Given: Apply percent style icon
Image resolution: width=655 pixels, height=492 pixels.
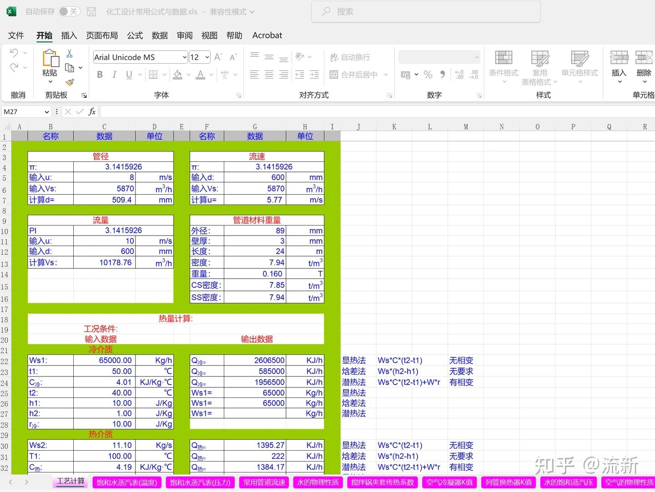Looking at the screenshot, I should (x=428, y=75).
